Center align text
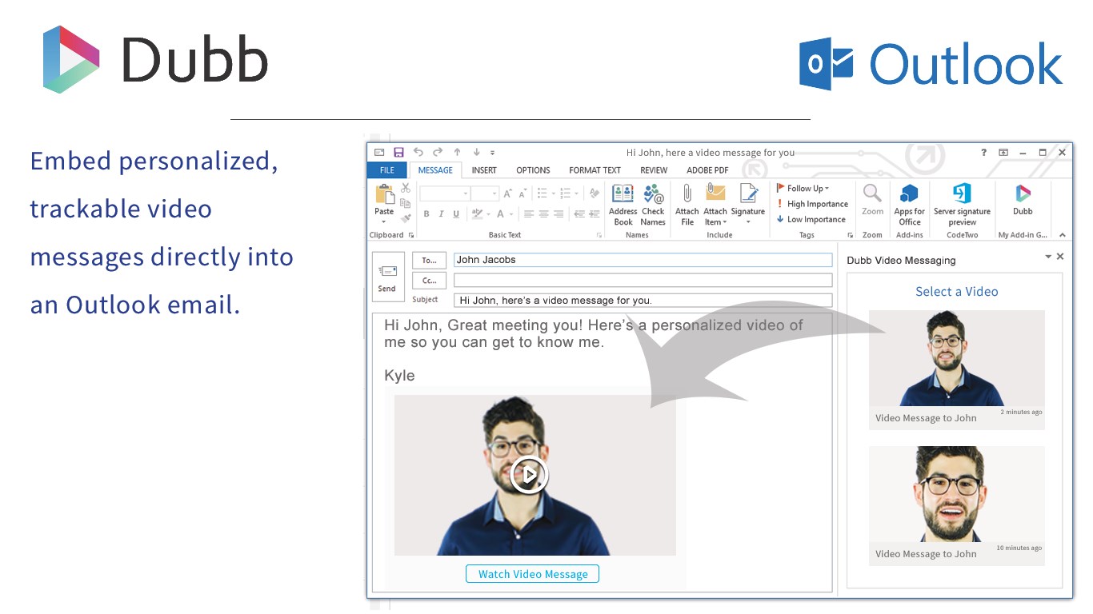The height and width of the screenshot is (614, 1093). 543,213
